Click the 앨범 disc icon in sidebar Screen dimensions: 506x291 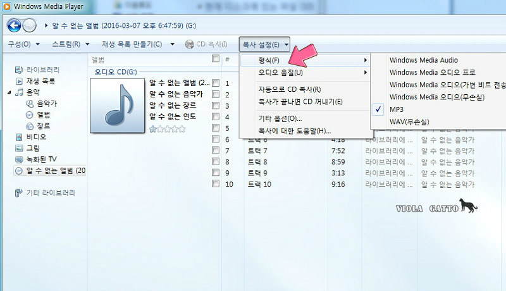click(x=29, y=115)
